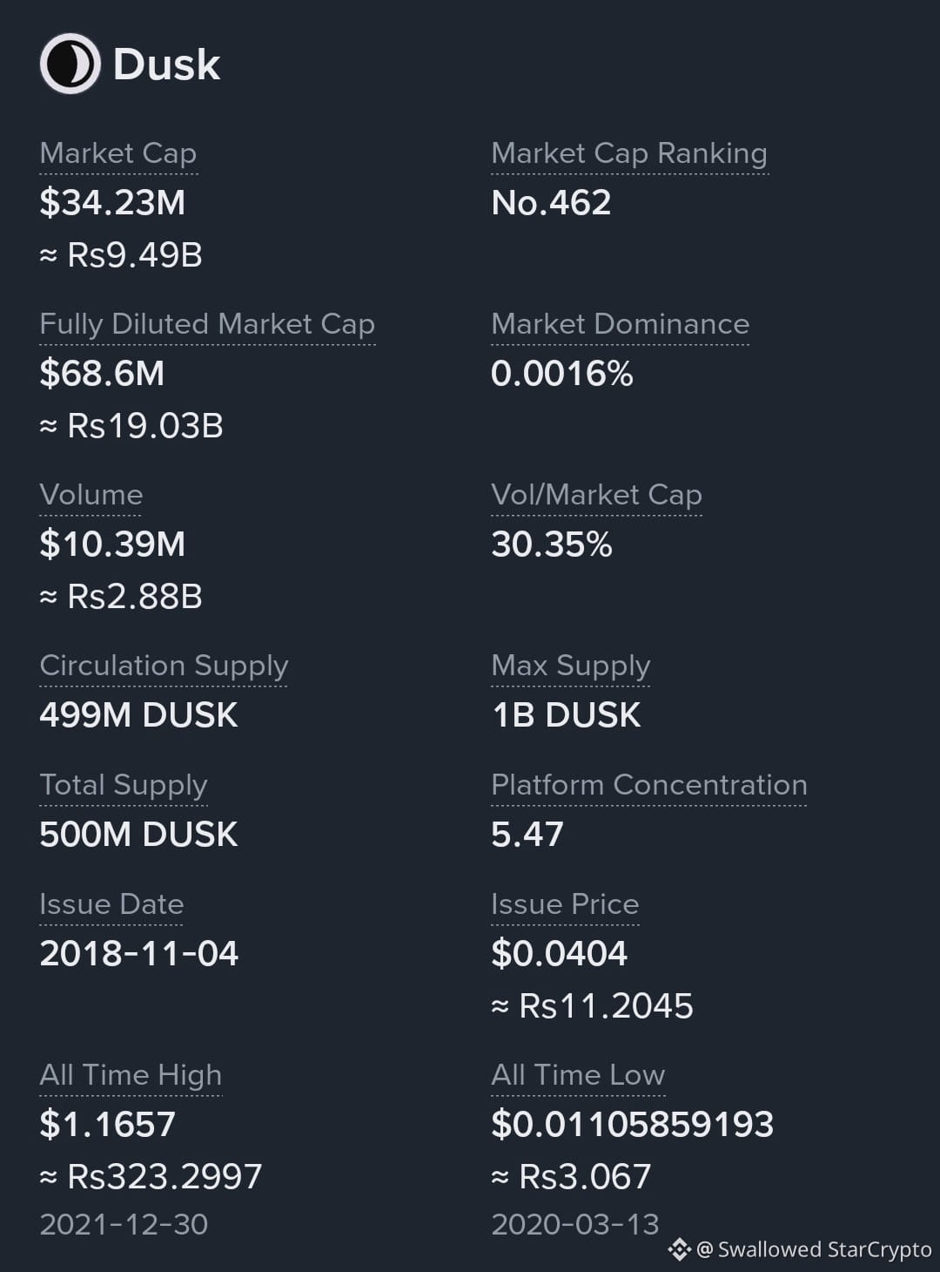Open the Market Cap label tooltip
Viewport: 940px width, 1272px height.
[x=118, y=153]
